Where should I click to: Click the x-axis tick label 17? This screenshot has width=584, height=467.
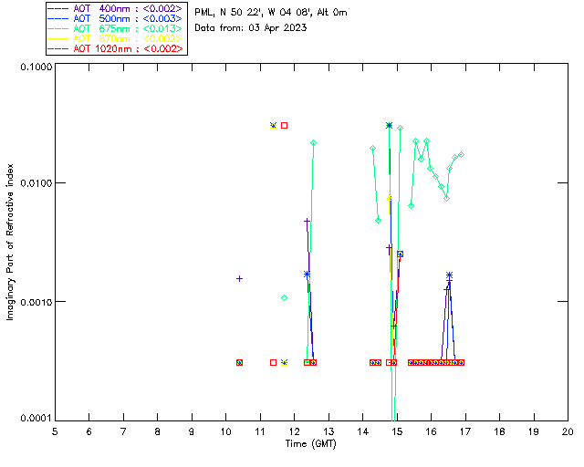tap(465, 431)
